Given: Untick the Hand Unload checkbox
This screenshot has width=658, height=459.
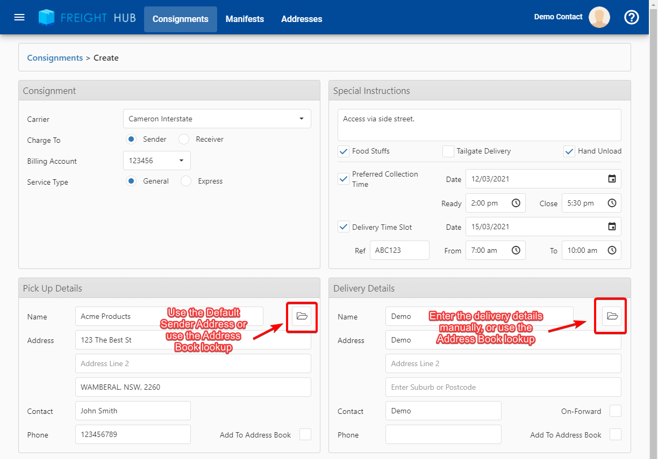Looking at the screenshot, I should pyautogui.click(x=569, y=151).
